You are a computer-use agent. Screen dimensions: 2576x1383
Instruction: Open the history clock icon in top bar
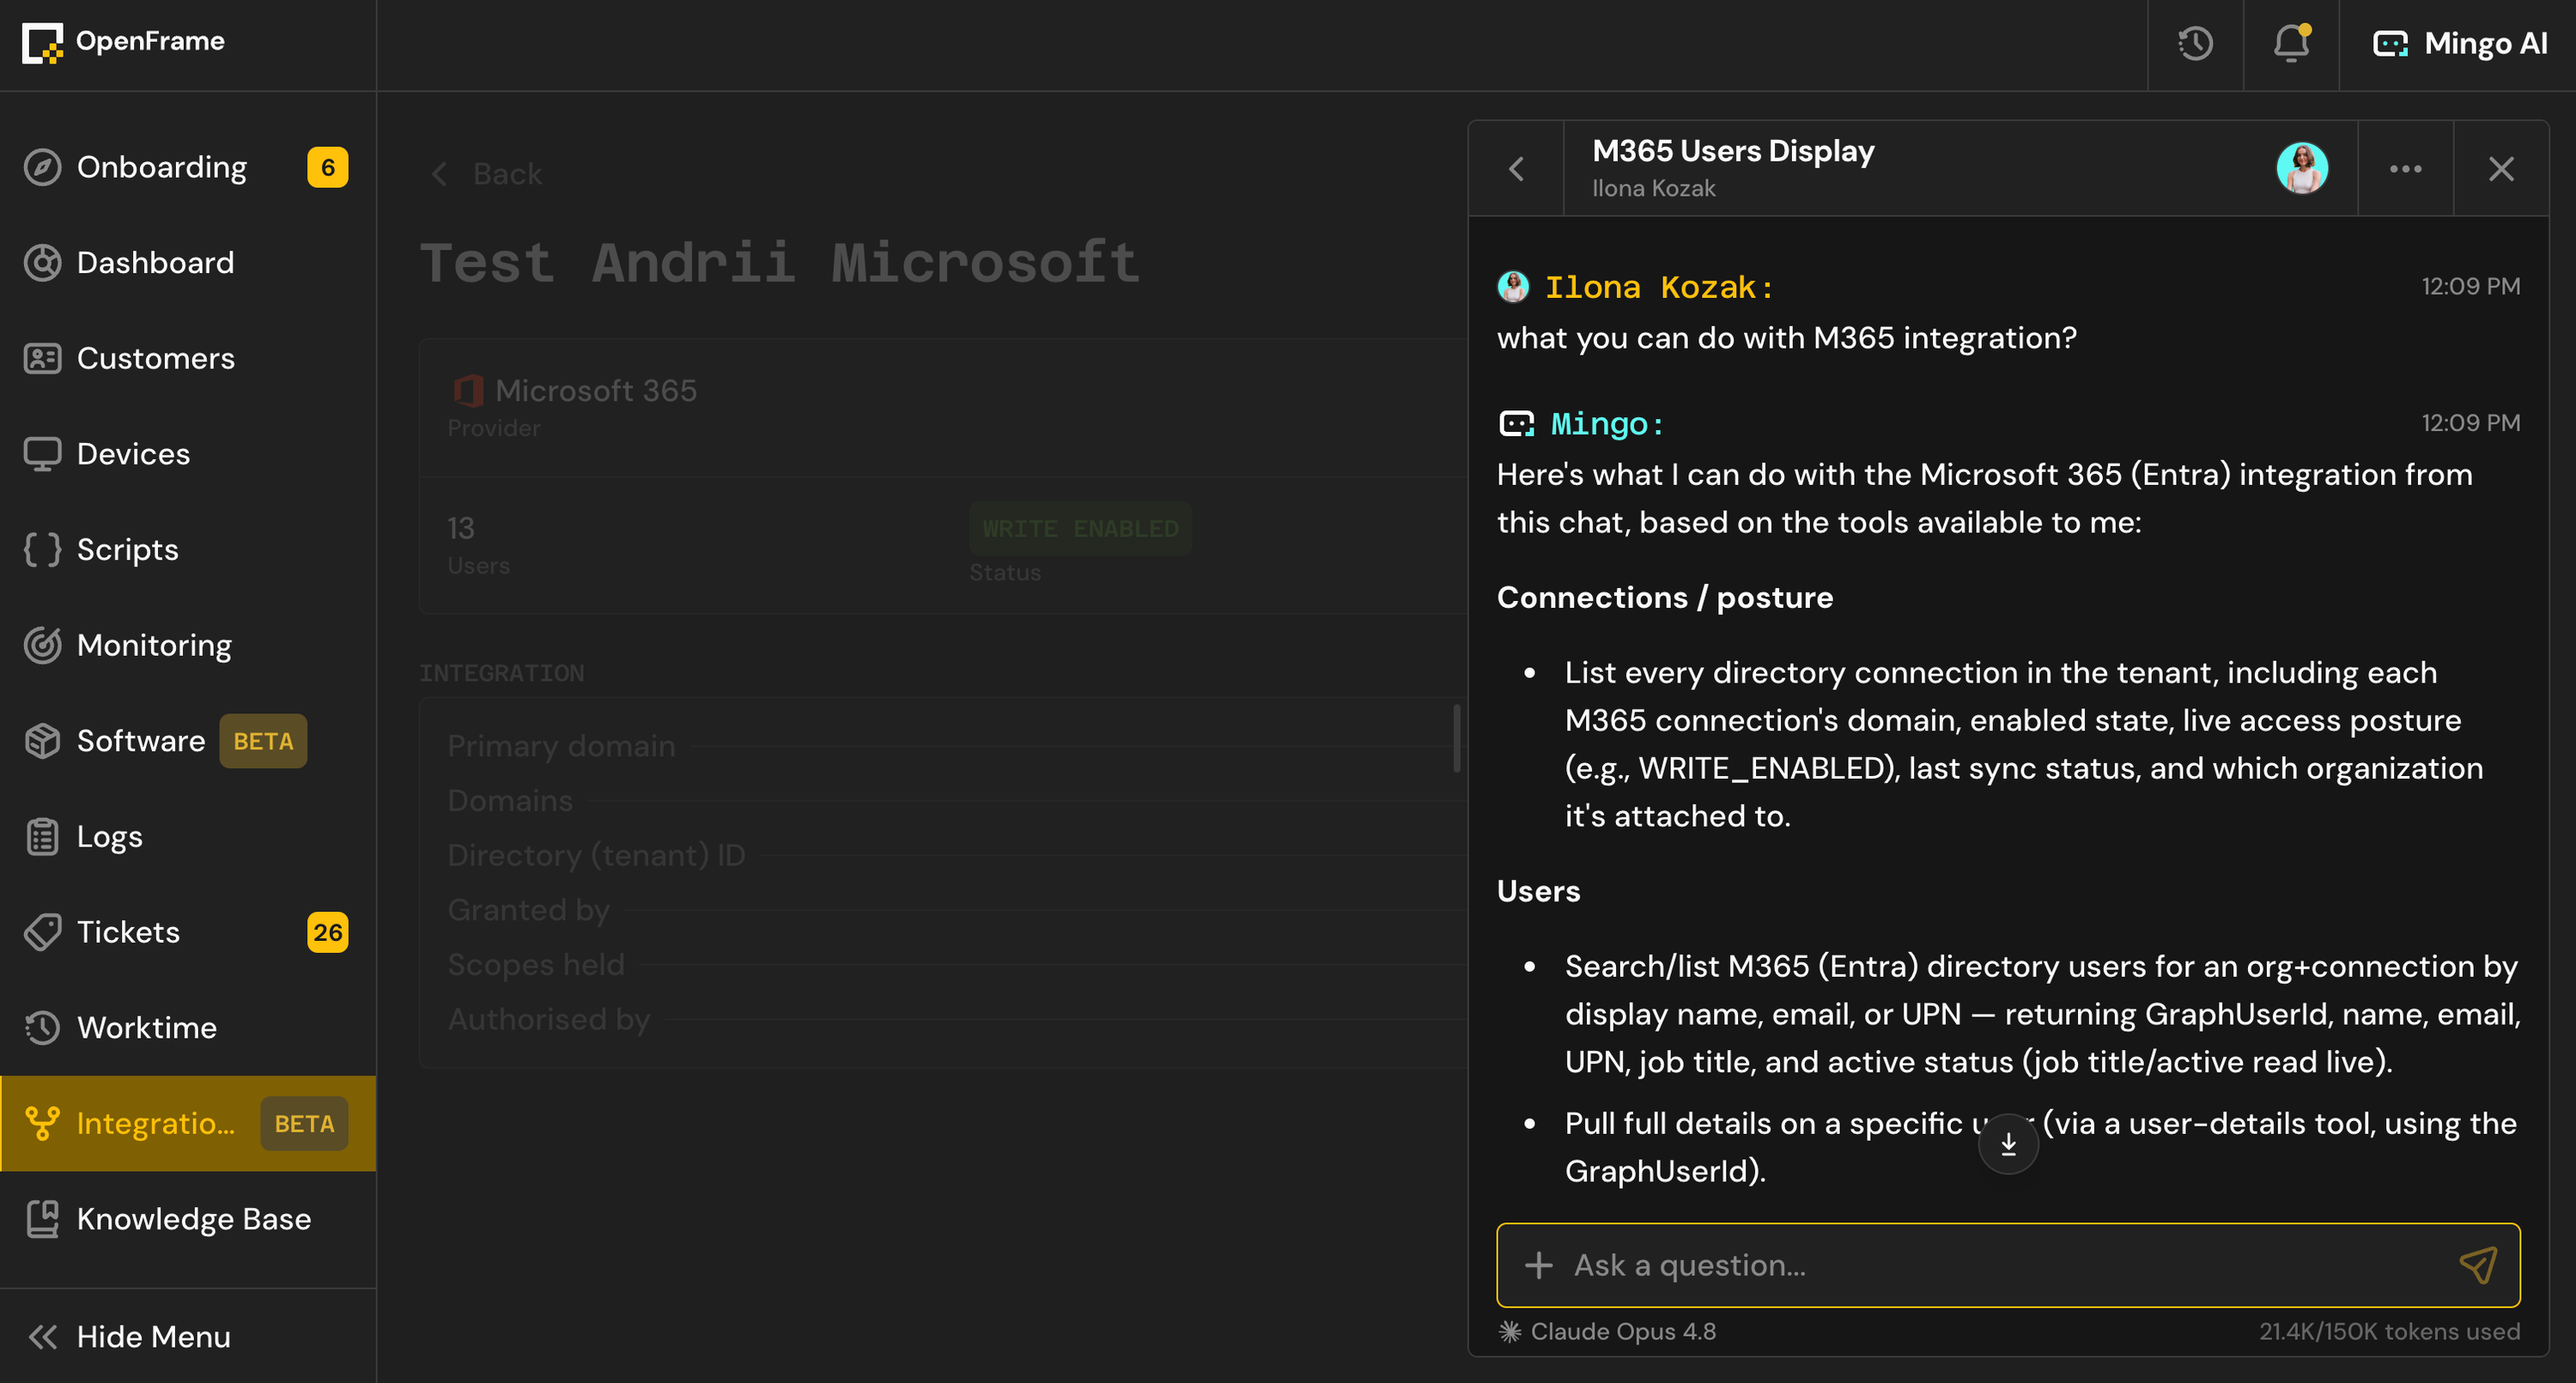pos(2195,44)
